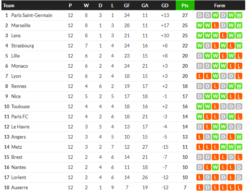The width and height of the screenshot is (247, 195).
Task: Click Metz's points value of 11
Action: [x=185, y=147]
